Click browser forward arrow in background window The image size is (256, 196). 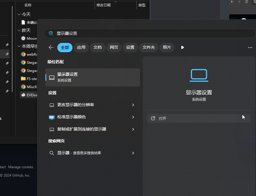point(239,2)
